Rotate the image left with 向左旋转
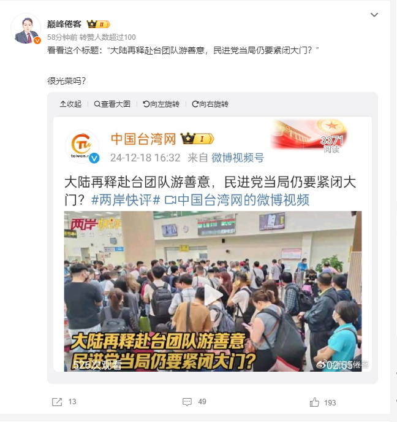This screenshot has height=422, width=397. pos(161,104)
